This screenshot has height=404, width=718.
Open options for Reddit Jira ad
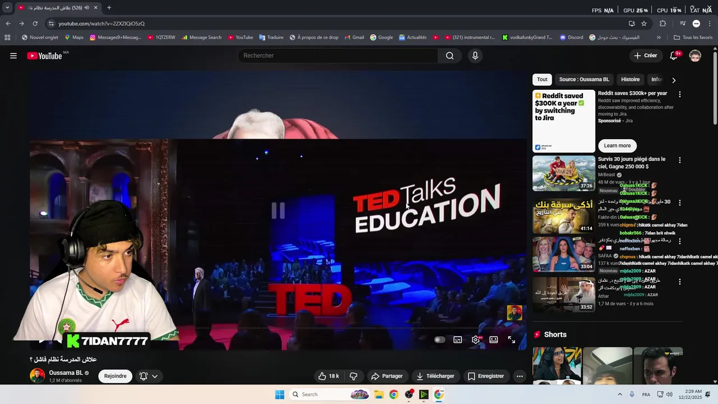point(680,94)
